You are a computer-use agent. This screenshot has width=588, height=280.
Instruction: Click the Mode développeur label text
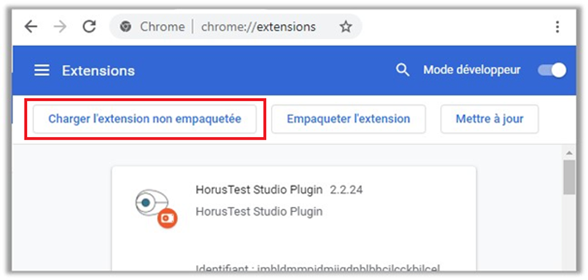(x=472, y=70)
